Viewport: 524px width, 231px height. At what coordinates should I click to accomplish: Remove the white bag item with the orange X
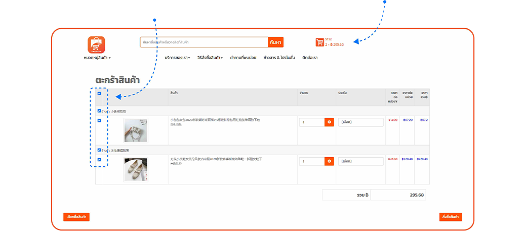point(329,122)
